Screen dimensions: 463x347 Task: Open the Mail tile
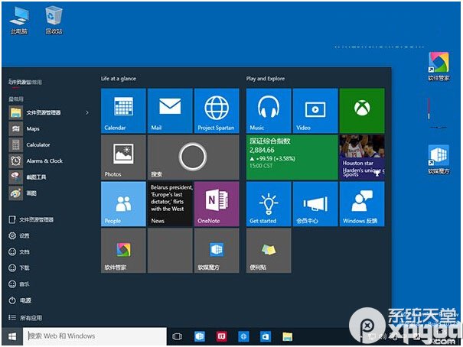(x=169, y=110)
